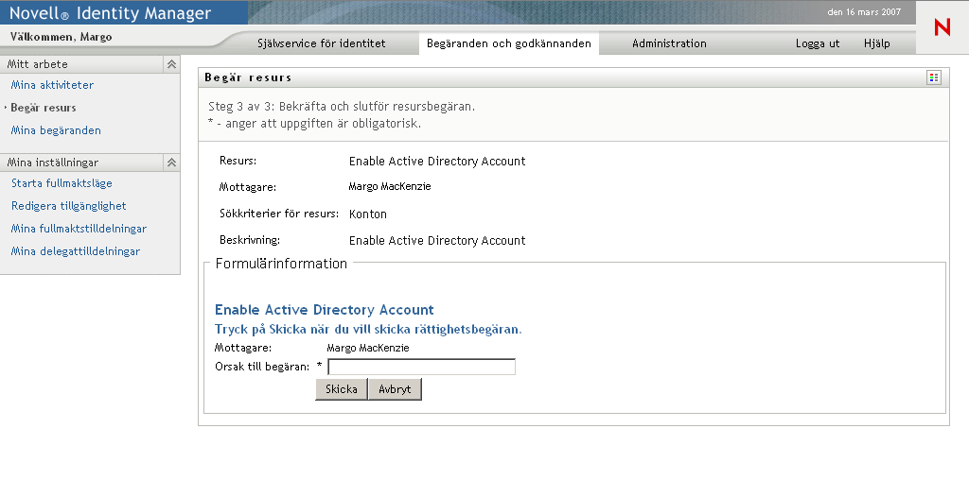Collapse the Mina inställningar section
This screenshot has height=480, width=969.
tap(171, 163)
